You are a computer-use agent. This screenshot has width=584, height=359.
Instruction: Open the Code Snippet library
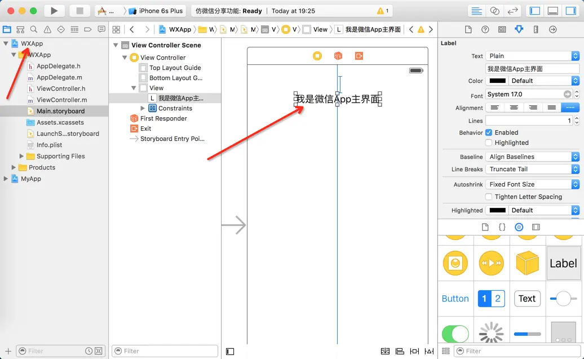click(502, 227)
